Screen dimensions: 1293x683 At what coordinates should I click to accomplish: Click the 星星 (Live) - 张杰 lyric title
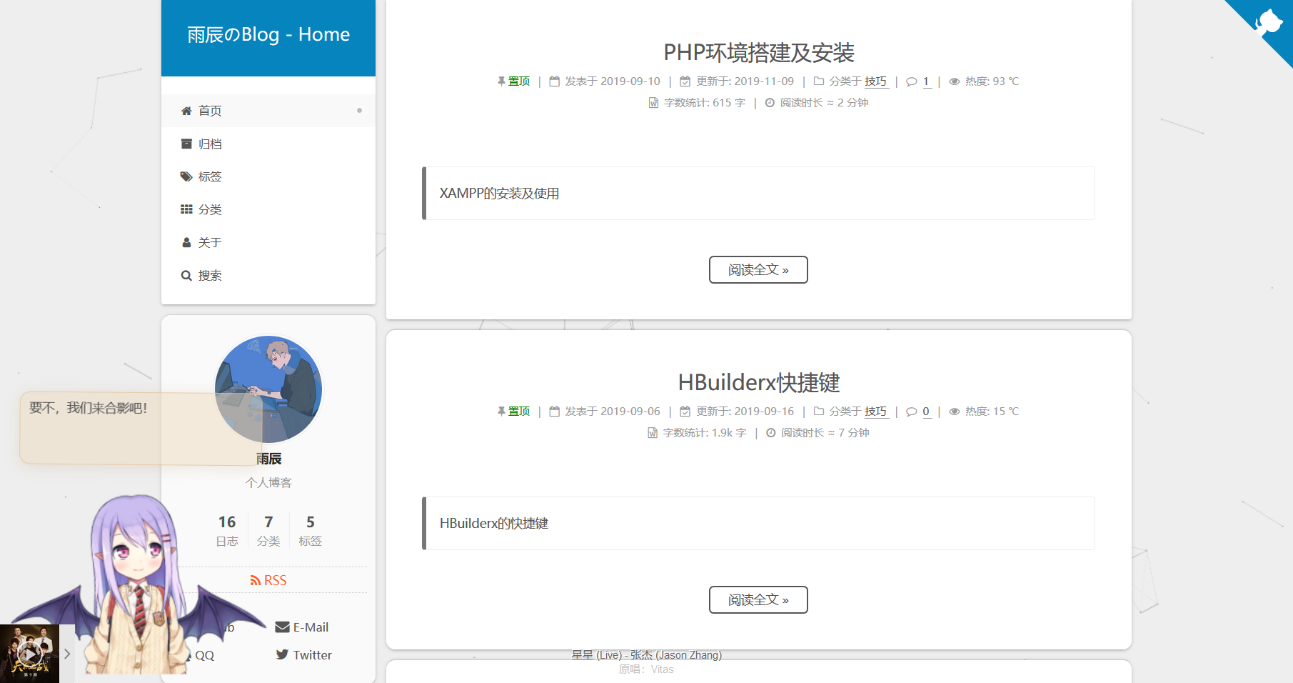coord(647,655)
